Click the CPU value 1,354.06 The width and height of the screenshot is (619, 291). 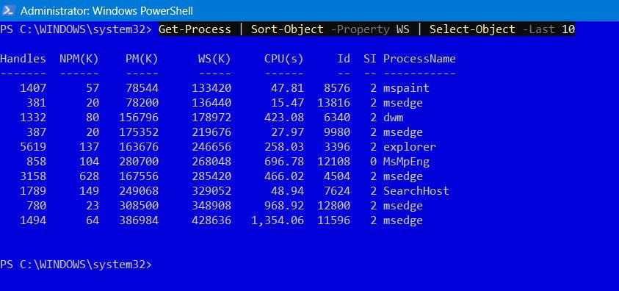pos(278,220)
